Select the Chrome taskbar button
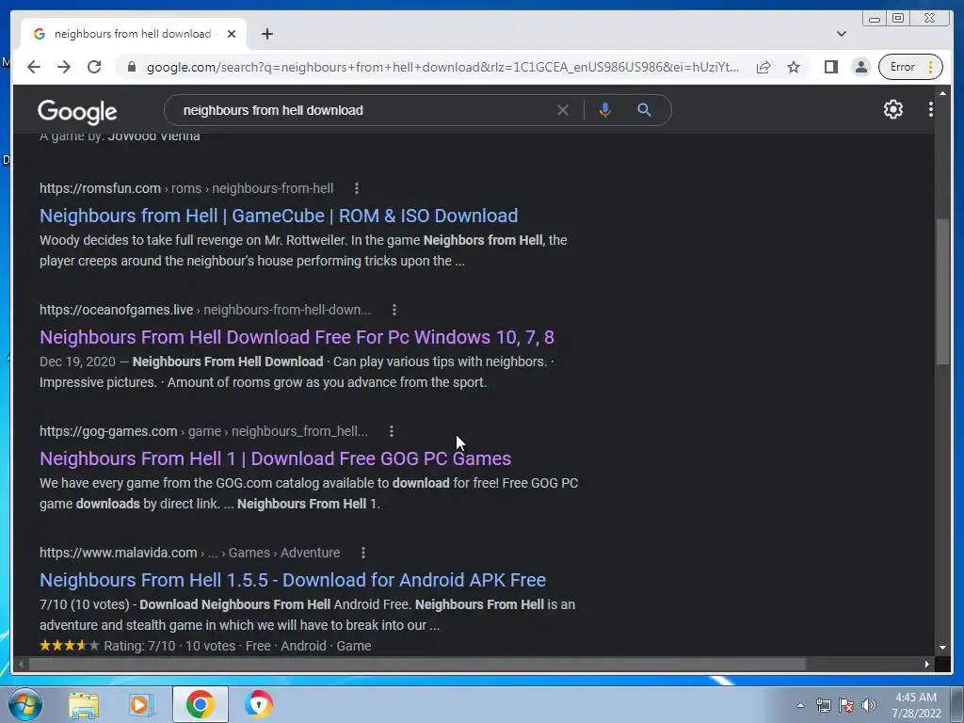This screenshot has width=964, height=723. (200, 704)
